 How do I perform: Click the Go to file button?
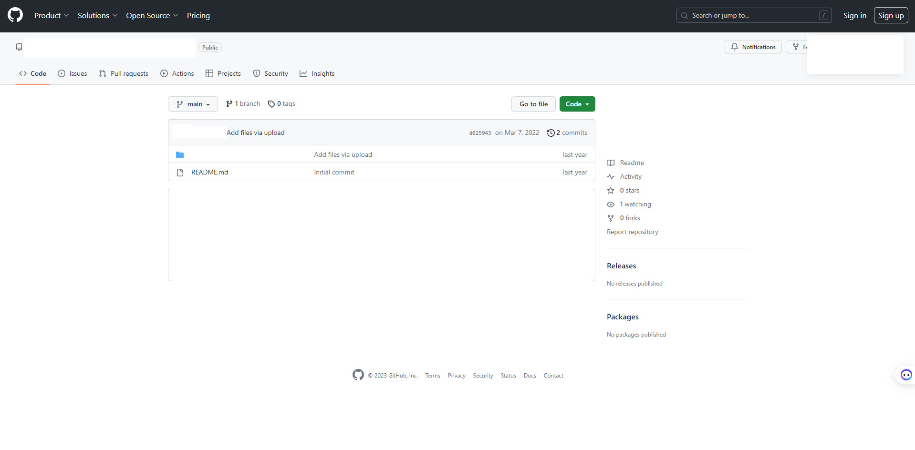533,104
